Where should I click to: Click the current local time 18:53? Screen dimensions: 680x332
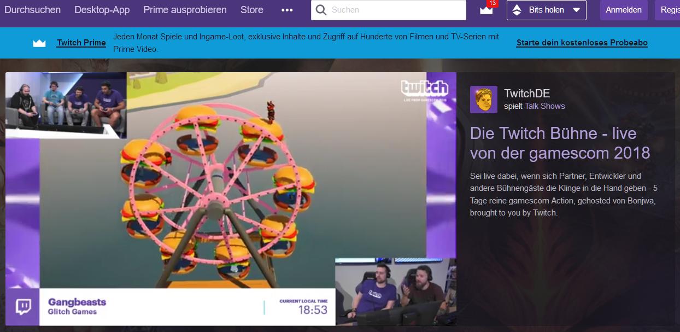pyautogui.click(x=313, y=310)
